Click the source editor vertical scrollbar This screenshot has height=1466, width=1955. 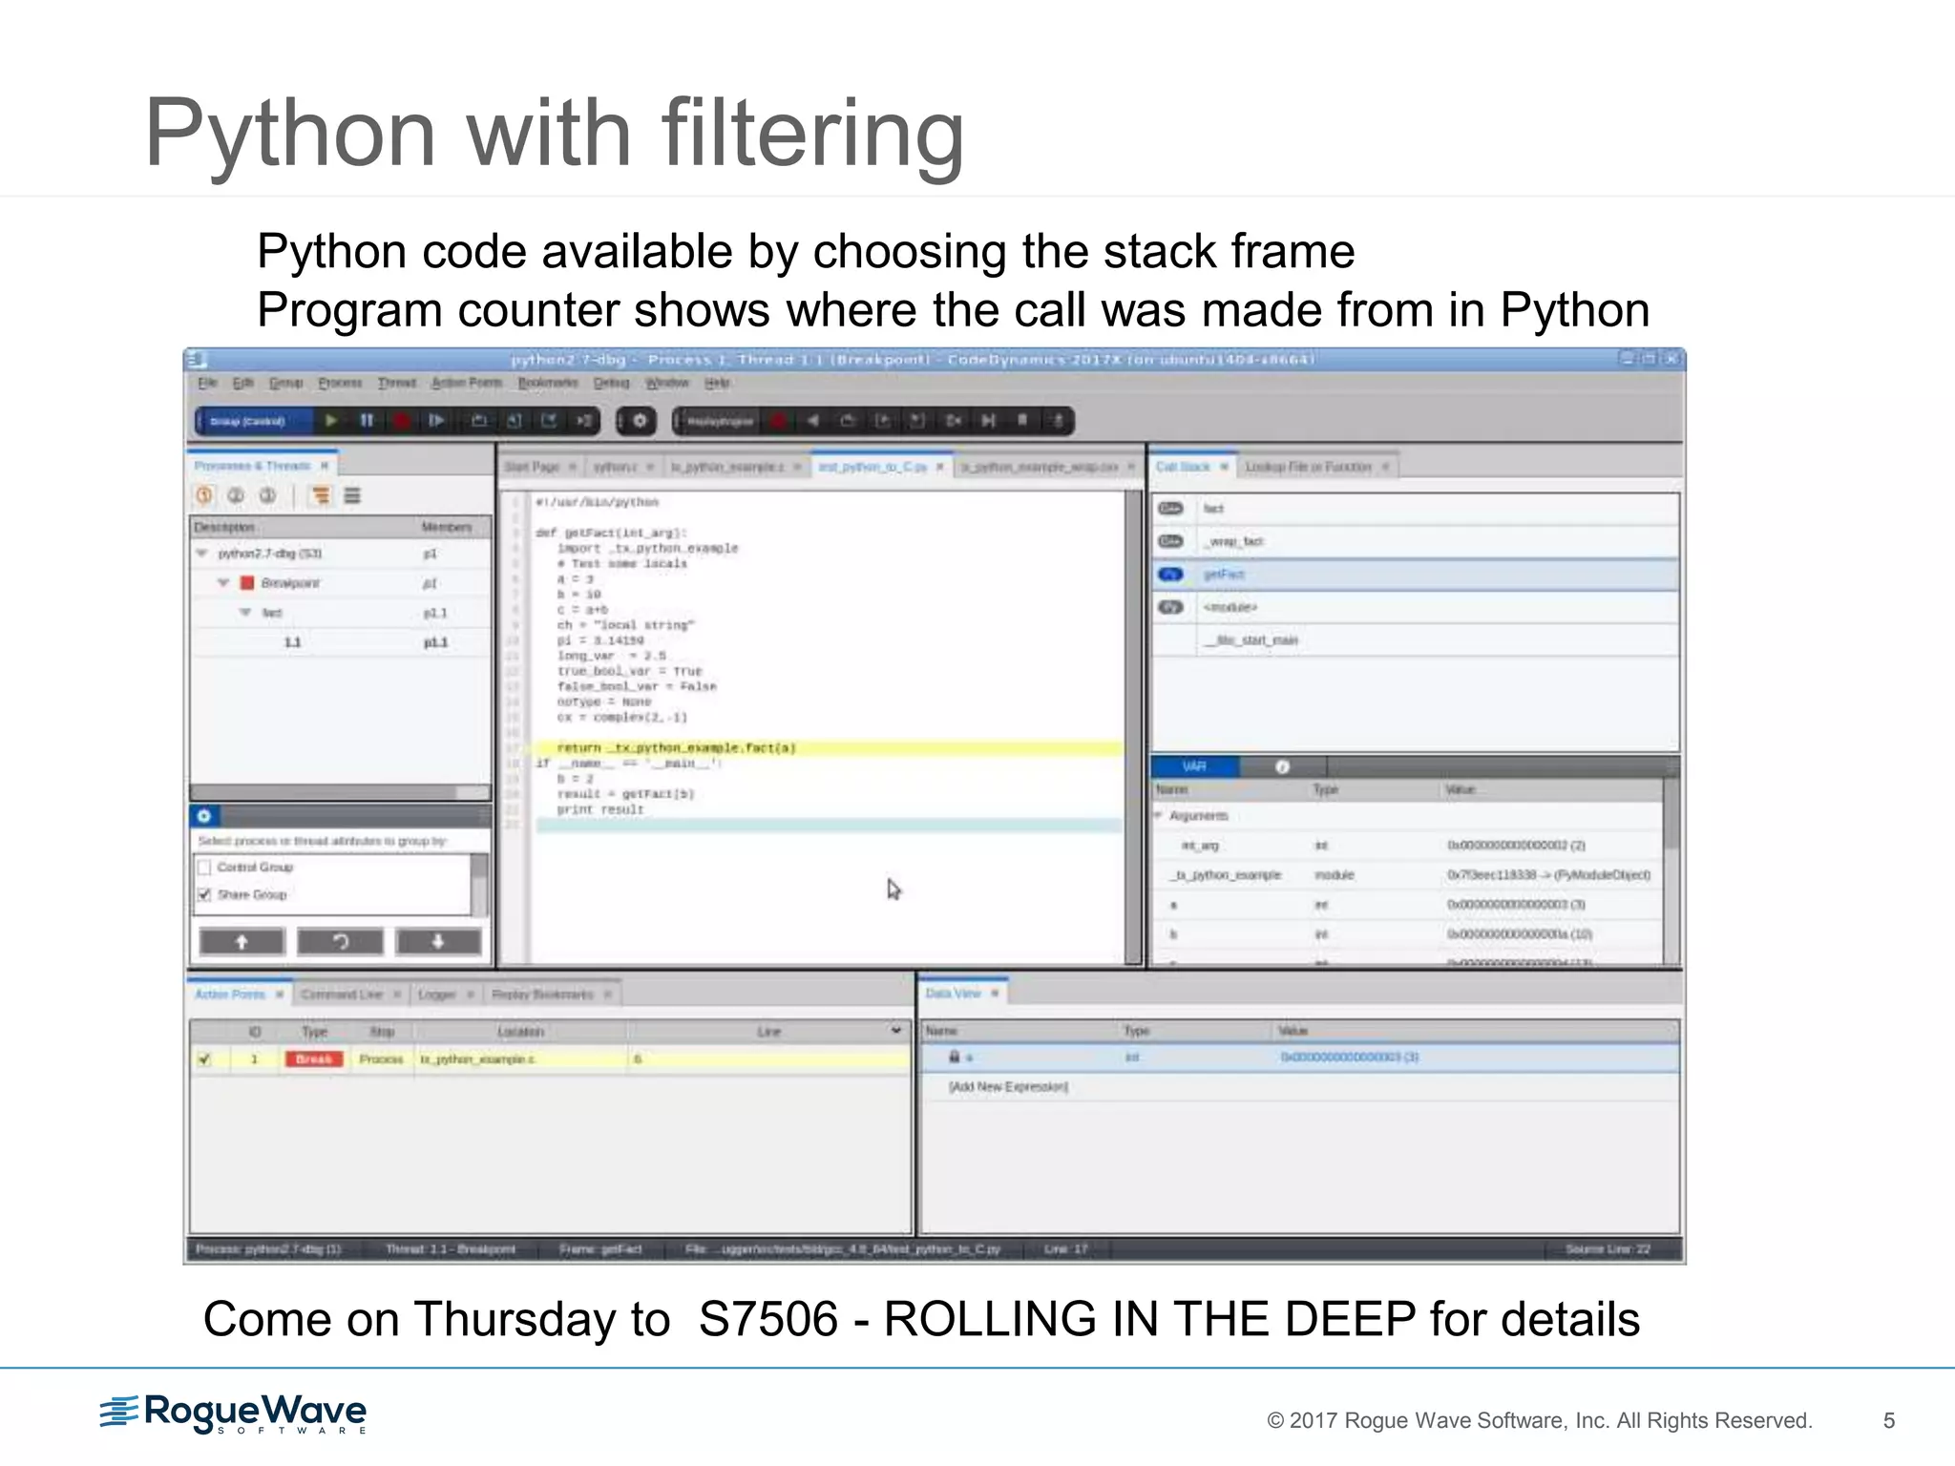1133,727
